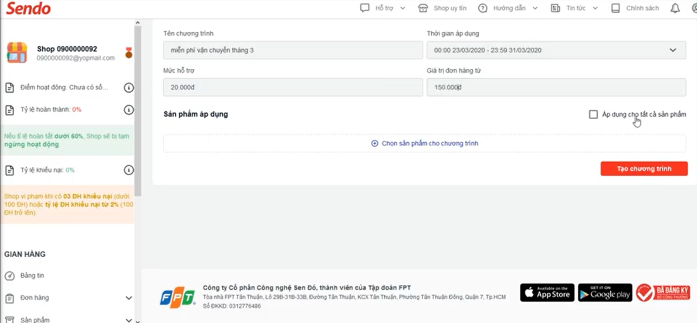Image resolution: width=697 pixels, height=323 pixels.
Task: Click info icon beside Điểm hoạt động
Action: (129, 87)
